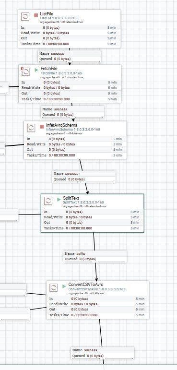
Task: Click Queued 0 (0 bytes) in splits connection
Action: (80, 259)
